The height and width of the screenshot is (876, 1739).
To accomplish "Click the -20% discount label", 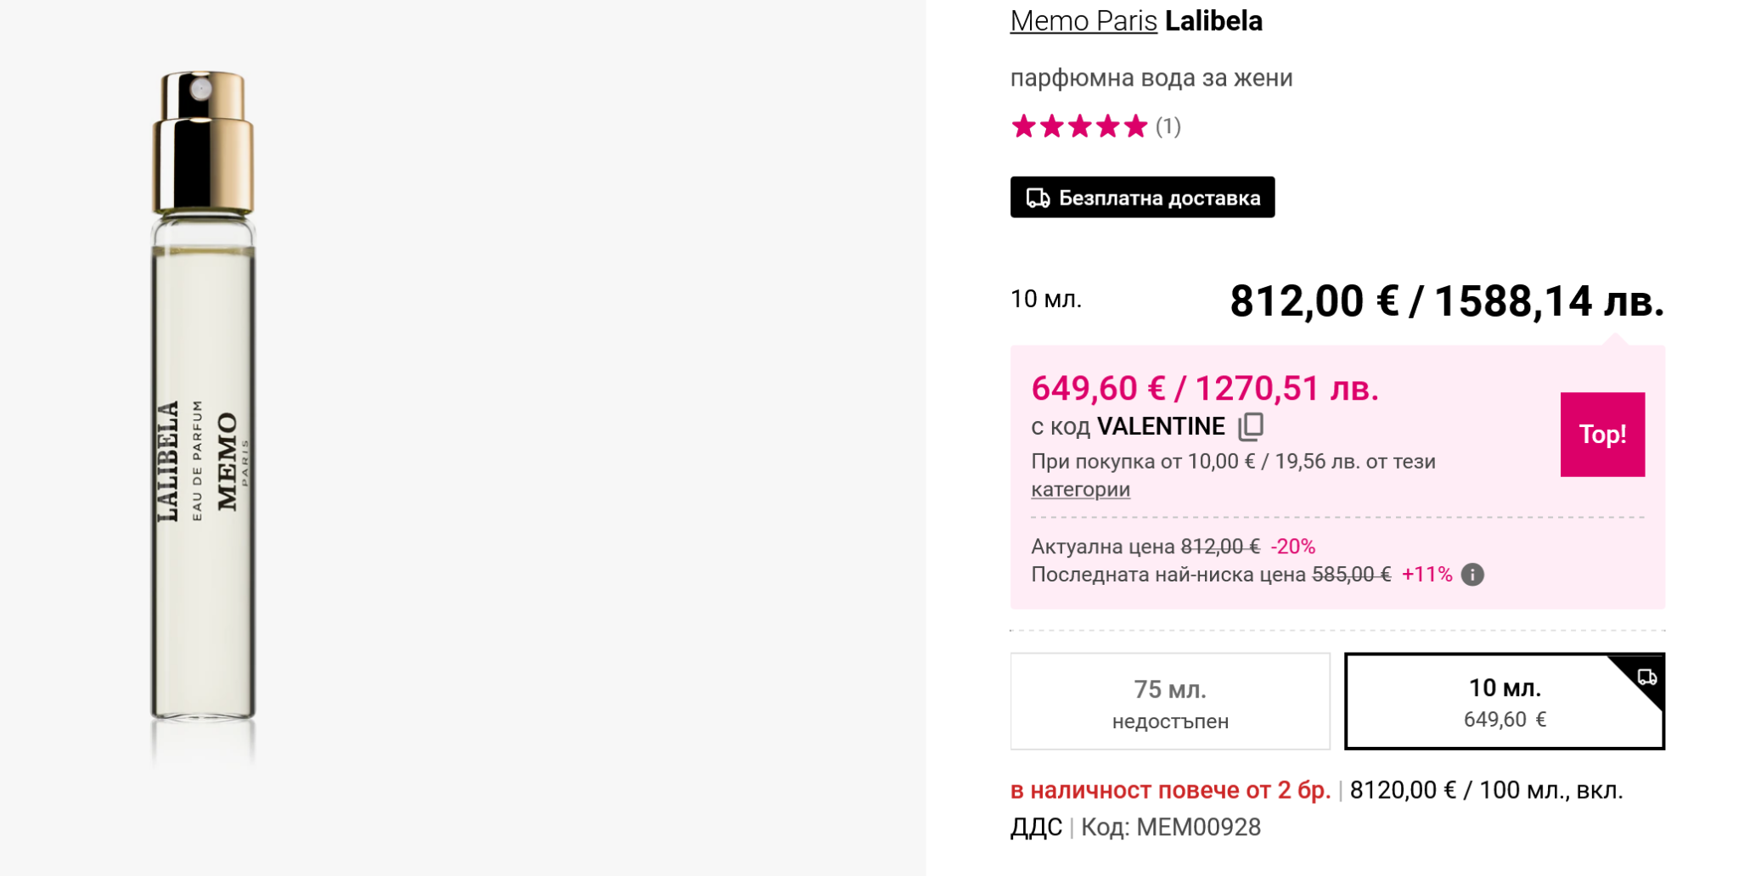I will [1292, 546].
